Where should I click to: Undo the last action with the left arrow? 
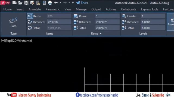tap(56, 2)
